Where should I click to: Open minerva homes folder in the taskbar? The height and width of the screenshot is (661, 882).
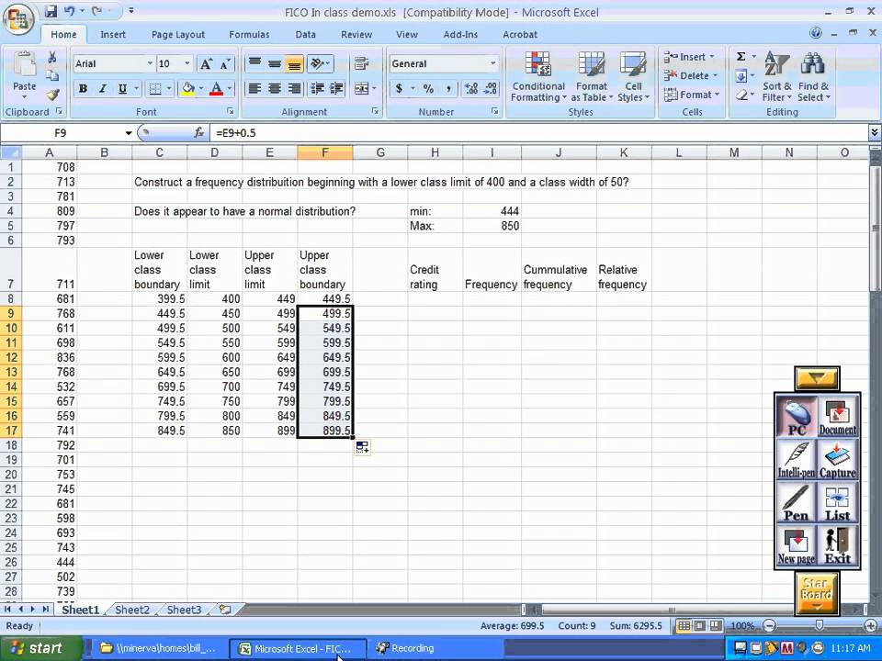[158, 648]
